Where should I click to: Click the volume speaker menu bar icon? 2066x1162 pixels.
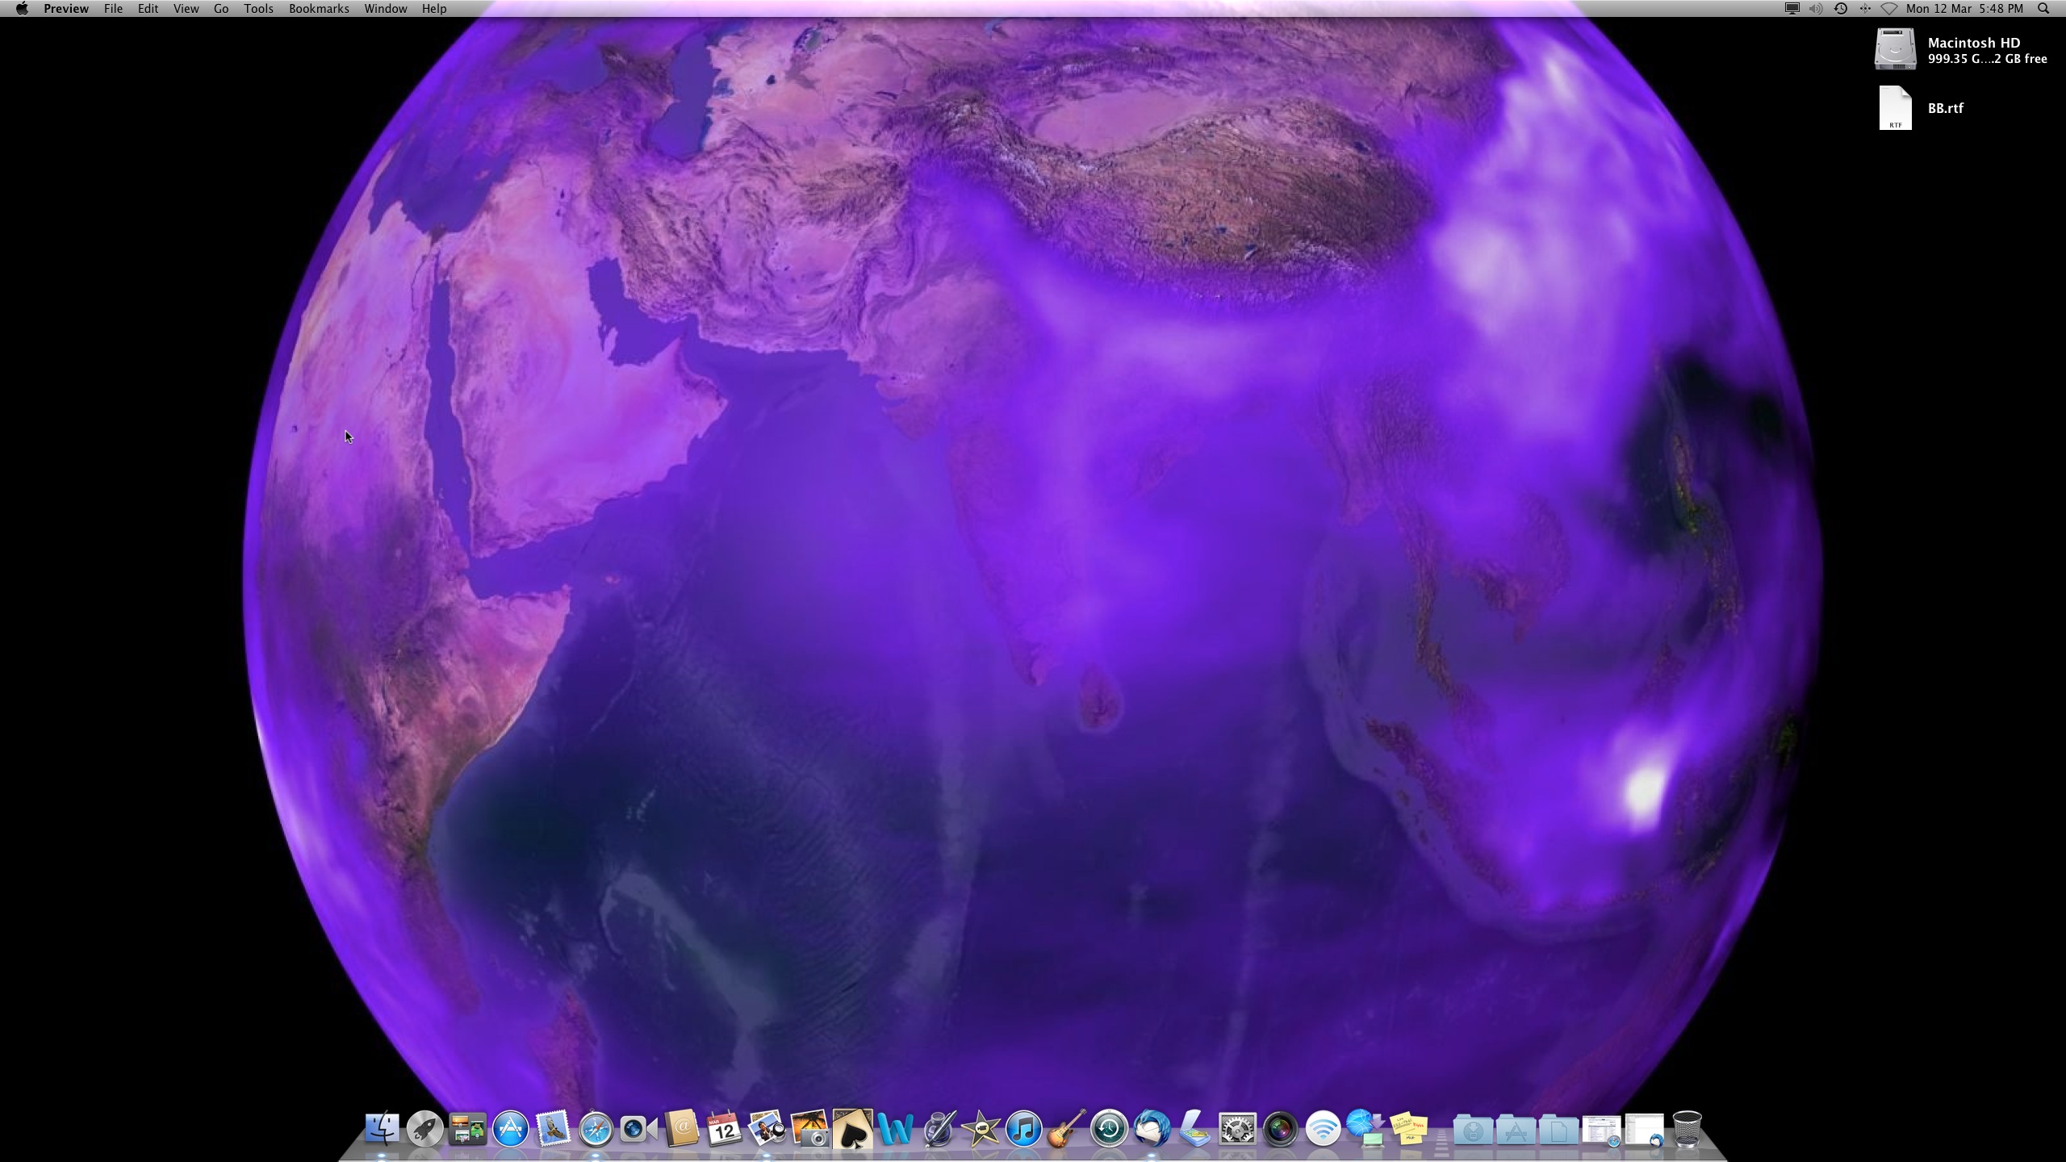point(1816,9)
